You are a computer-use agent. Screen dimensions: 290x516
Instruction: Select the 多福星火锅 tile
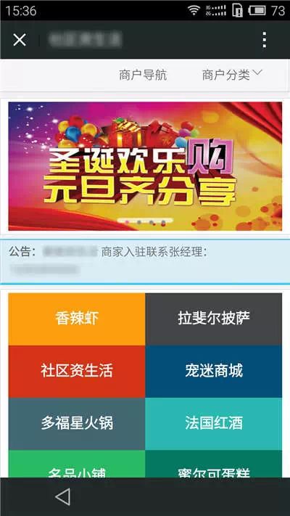click(77, 424)
